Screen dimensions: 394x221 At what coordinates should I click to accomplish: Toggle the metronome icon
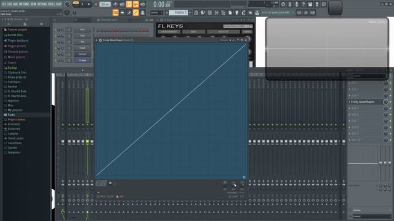point(115,4)
